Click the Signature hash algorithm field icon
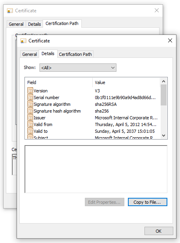 click(30, 111)
